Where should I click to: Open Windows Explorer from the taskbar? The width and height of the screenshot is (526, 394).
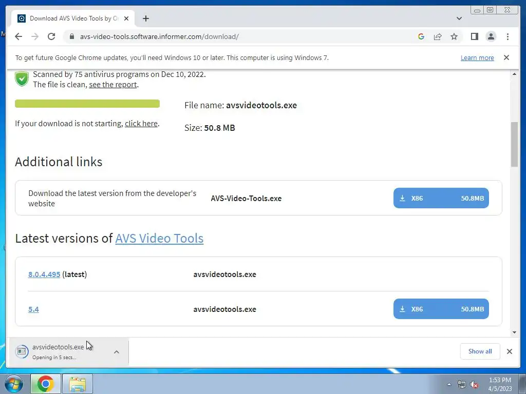pyautogui.click(x=78, y=384)
